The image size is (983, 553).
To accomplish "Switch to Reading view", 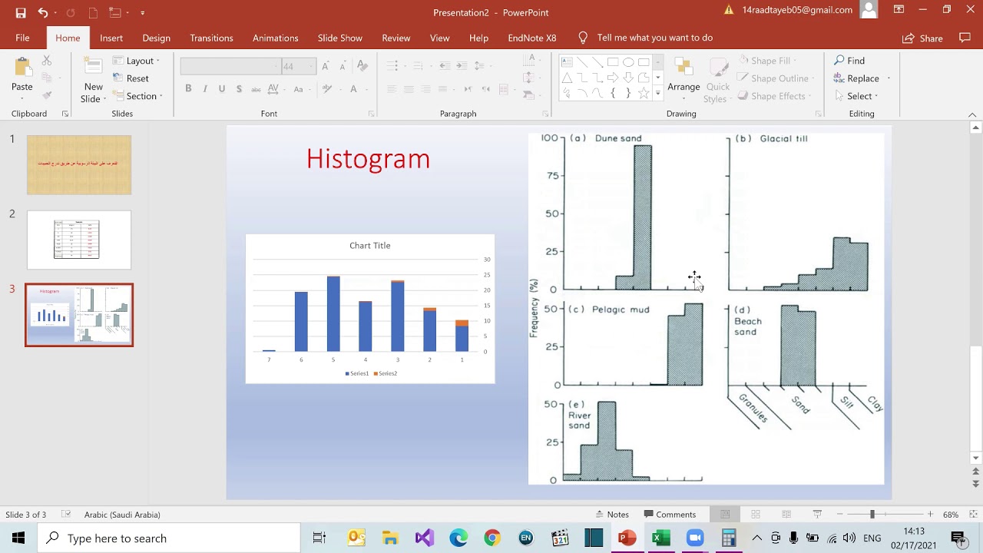I will [786, 515].
